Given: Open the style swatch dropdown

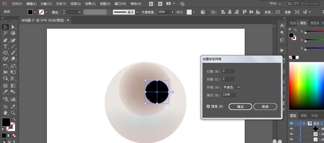Looking at the screenshot, I should point(194,12).
